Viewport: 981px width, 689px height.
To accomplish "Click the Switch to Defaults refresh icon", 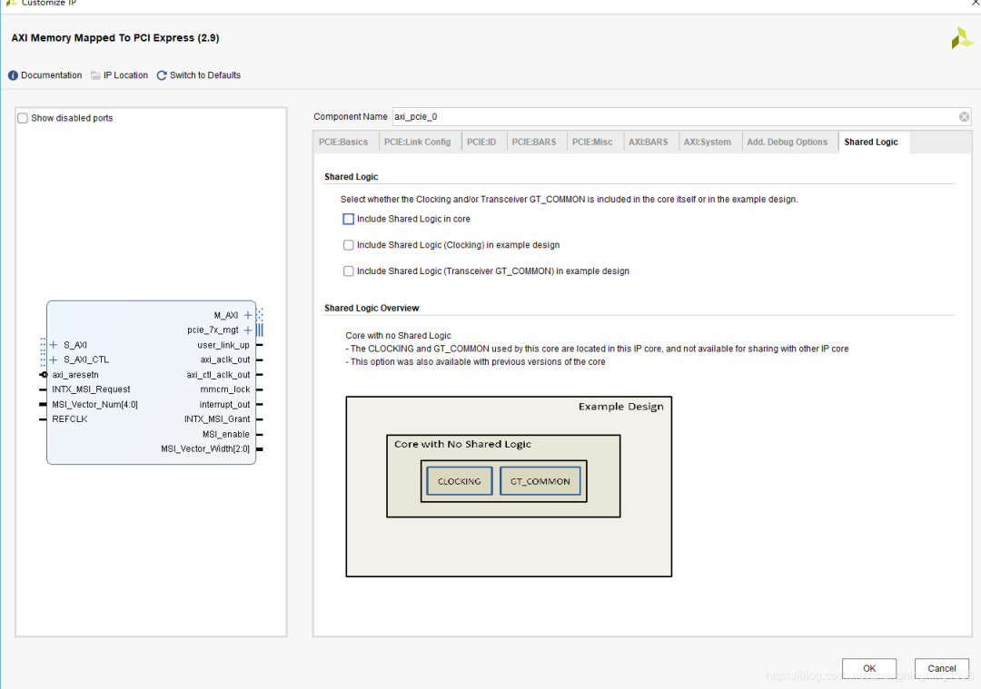I will [x=162, y=75].
